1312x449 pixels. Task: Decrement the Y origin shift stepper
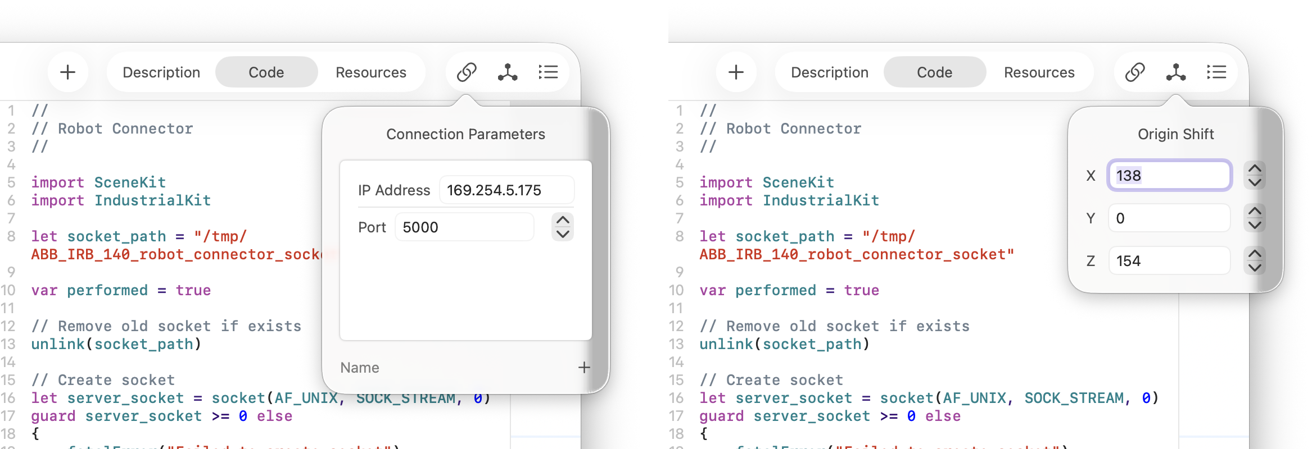pos(1255,225)
